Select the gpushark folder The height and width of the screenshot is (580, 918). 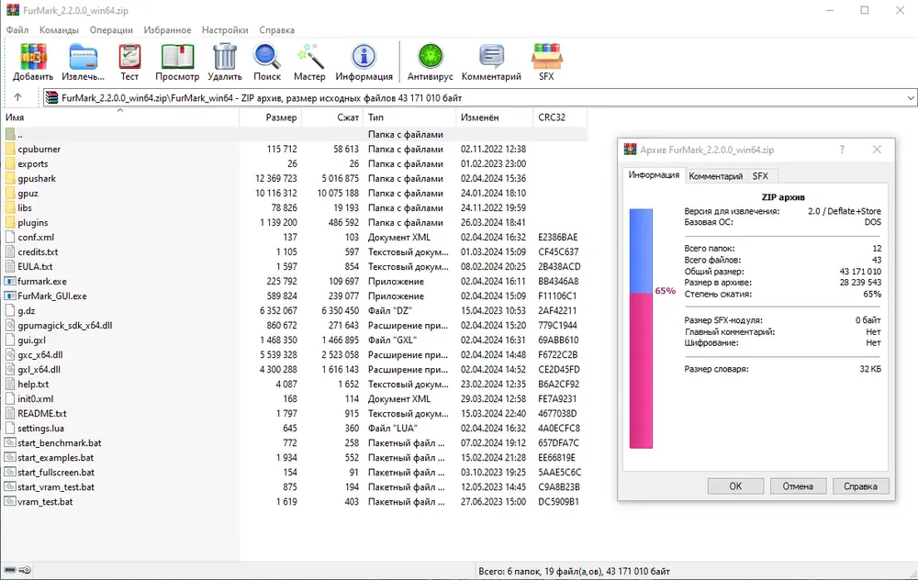coord(39,178)
